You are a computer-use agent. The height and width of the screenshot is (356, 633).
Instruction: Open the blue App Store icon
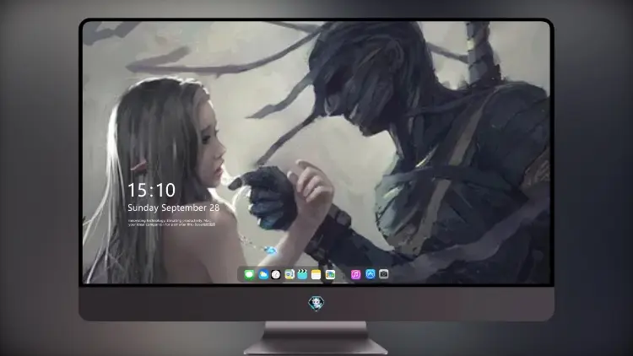[x=371, y=274]
